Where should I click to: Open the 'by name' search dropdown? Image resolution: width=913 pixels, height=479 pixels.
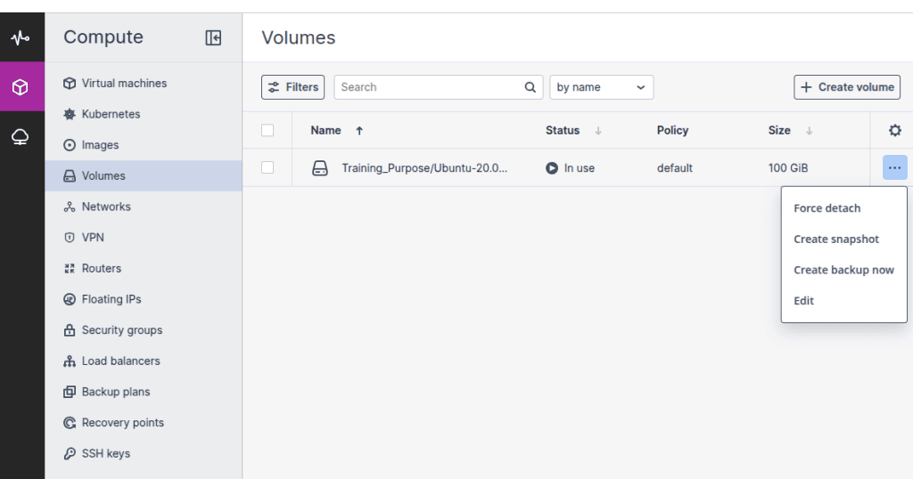(x=601, y=87)
